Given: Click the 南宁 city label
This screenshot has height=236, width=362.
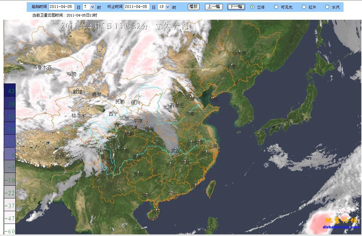Looking at the screenshot, I should pos(146,196).
